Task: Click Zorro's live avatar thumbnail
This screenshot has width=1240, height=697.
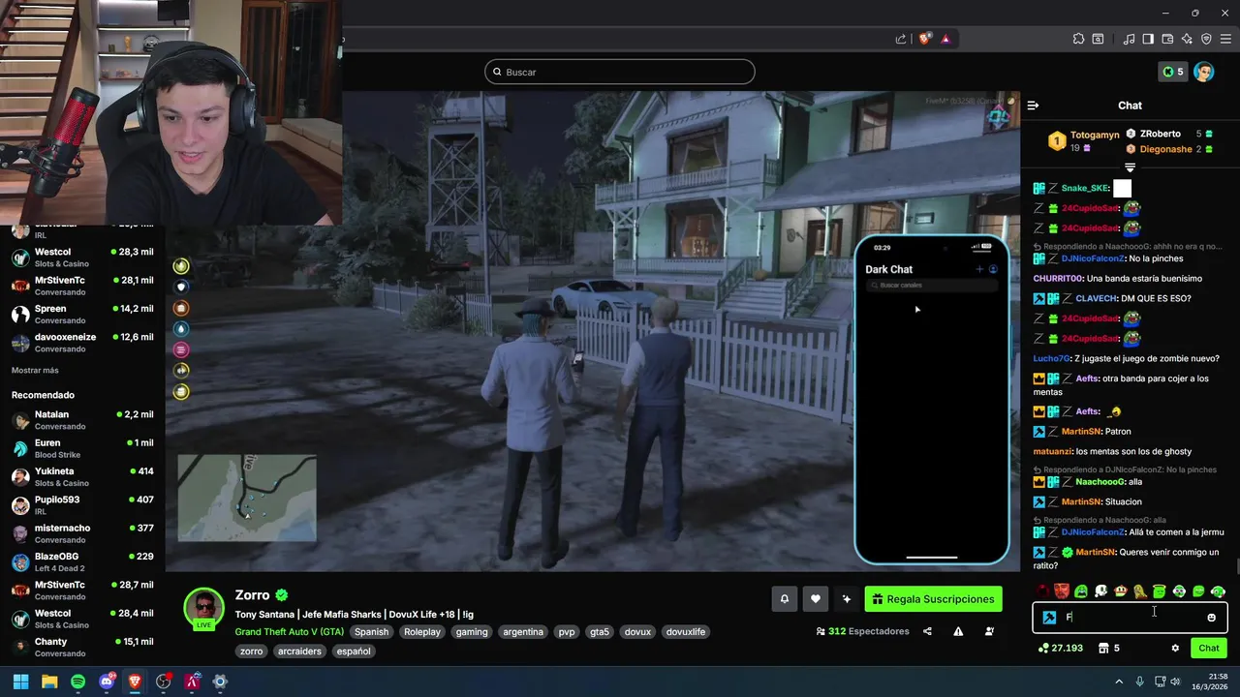Action: click(204, 609)
